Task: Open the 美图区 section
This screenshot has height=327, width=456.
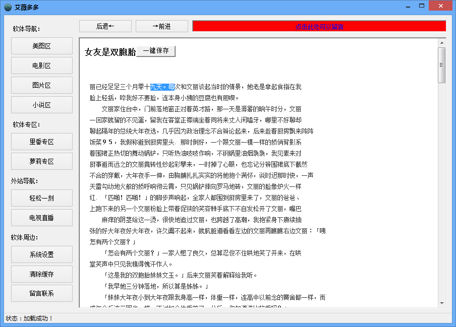Action: (x=42, y=46)
